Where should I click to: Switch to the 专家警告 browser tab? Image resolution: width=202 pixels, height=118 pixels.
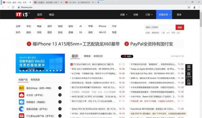tap(48, 2)
